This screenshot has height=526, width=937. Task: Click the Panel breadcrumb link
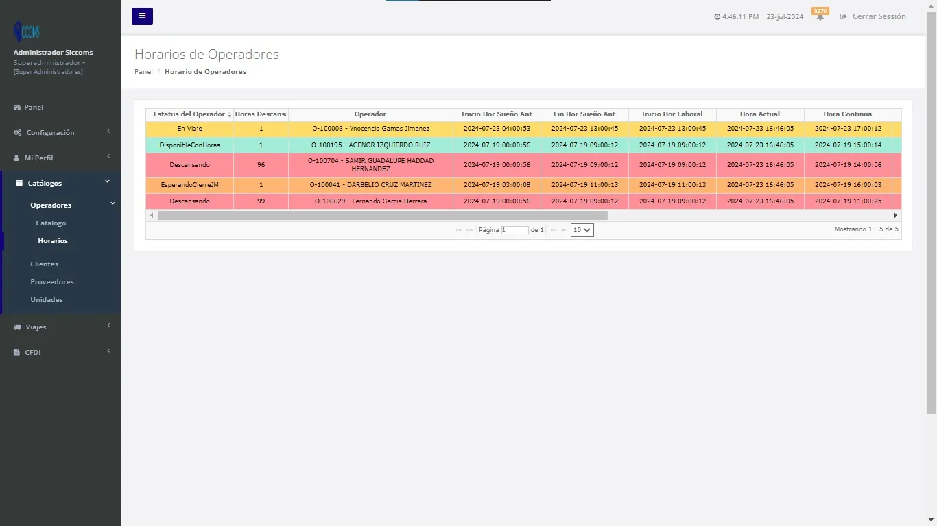[143, 71]
